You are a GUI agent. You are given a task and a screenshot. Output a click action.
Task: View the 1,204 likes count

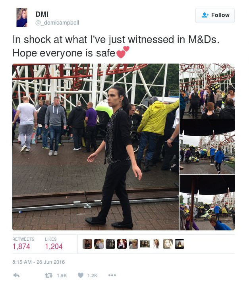tap(54, 246)
